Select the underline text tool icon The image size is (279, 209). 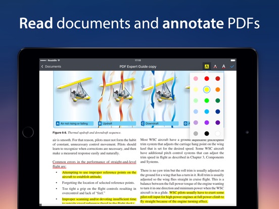click(x=224, y=67)
